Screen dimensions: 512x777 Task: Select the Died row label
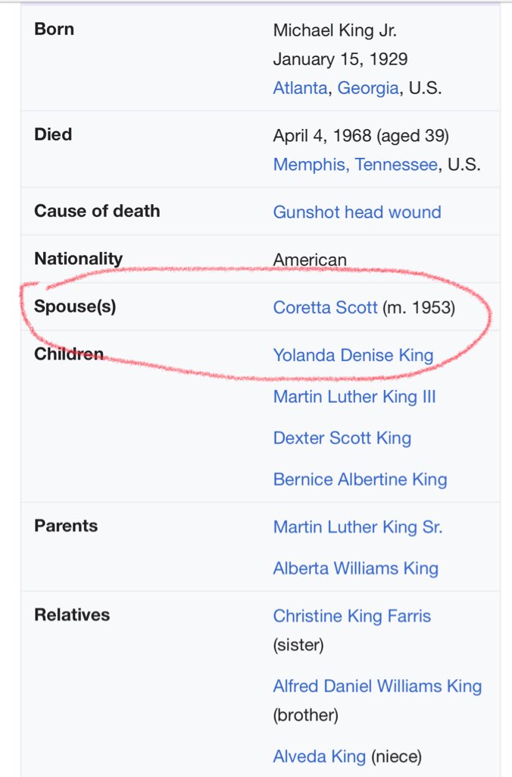coord(53,134)
